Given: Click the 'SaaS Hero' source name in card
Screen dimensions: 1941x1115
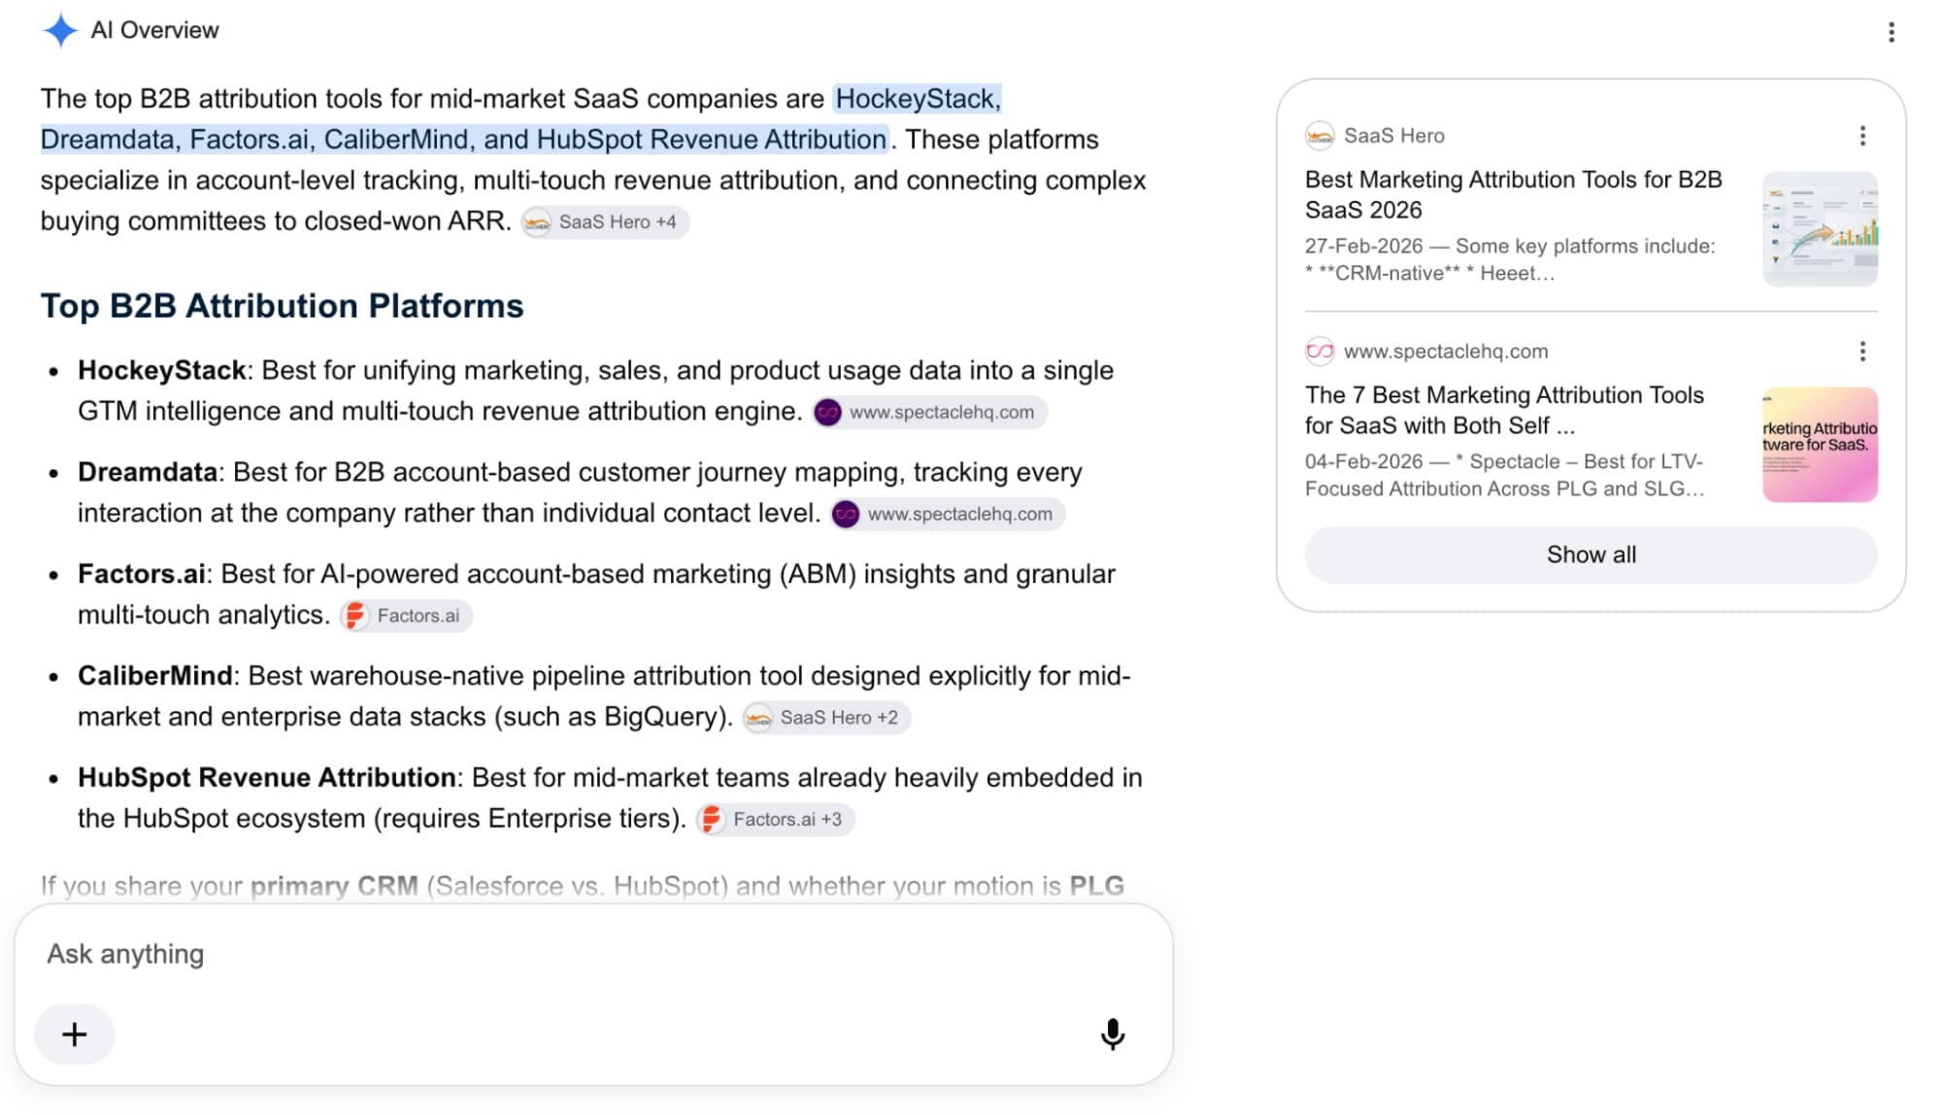Looking at the screenshot, I should point(1393,136).
